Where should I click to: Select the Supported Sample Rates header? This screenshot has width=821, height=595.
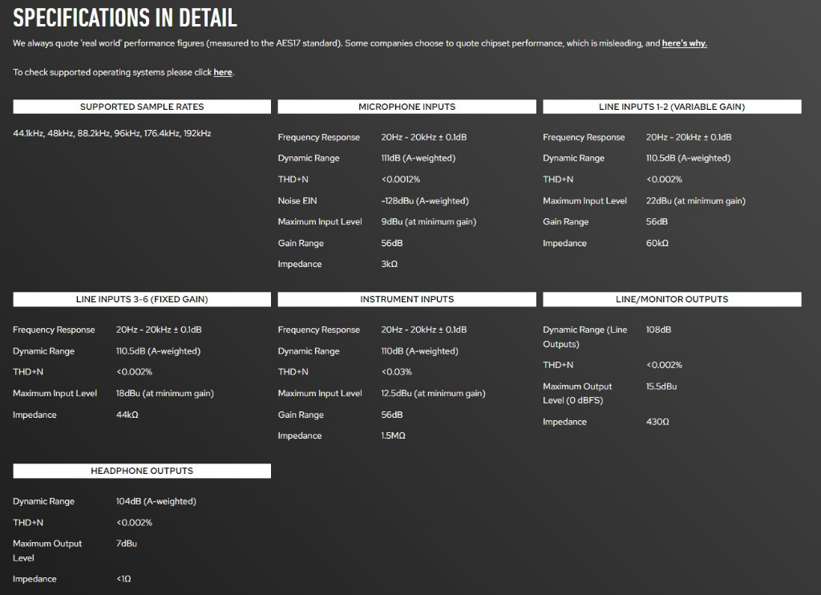(x=142, y=107)
